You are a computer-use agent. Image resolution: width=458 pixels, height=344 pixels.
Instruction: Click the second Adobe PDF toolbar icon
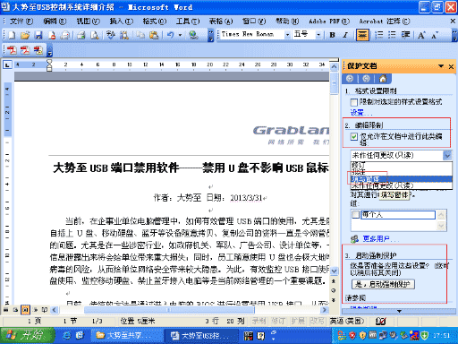coord(25,50)
